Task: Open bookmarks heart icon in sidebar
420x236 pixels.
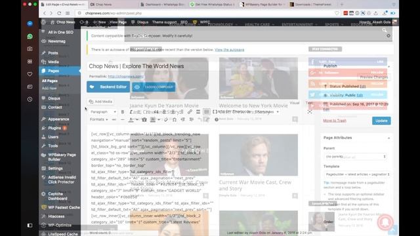Action: [x=30, y=74]
